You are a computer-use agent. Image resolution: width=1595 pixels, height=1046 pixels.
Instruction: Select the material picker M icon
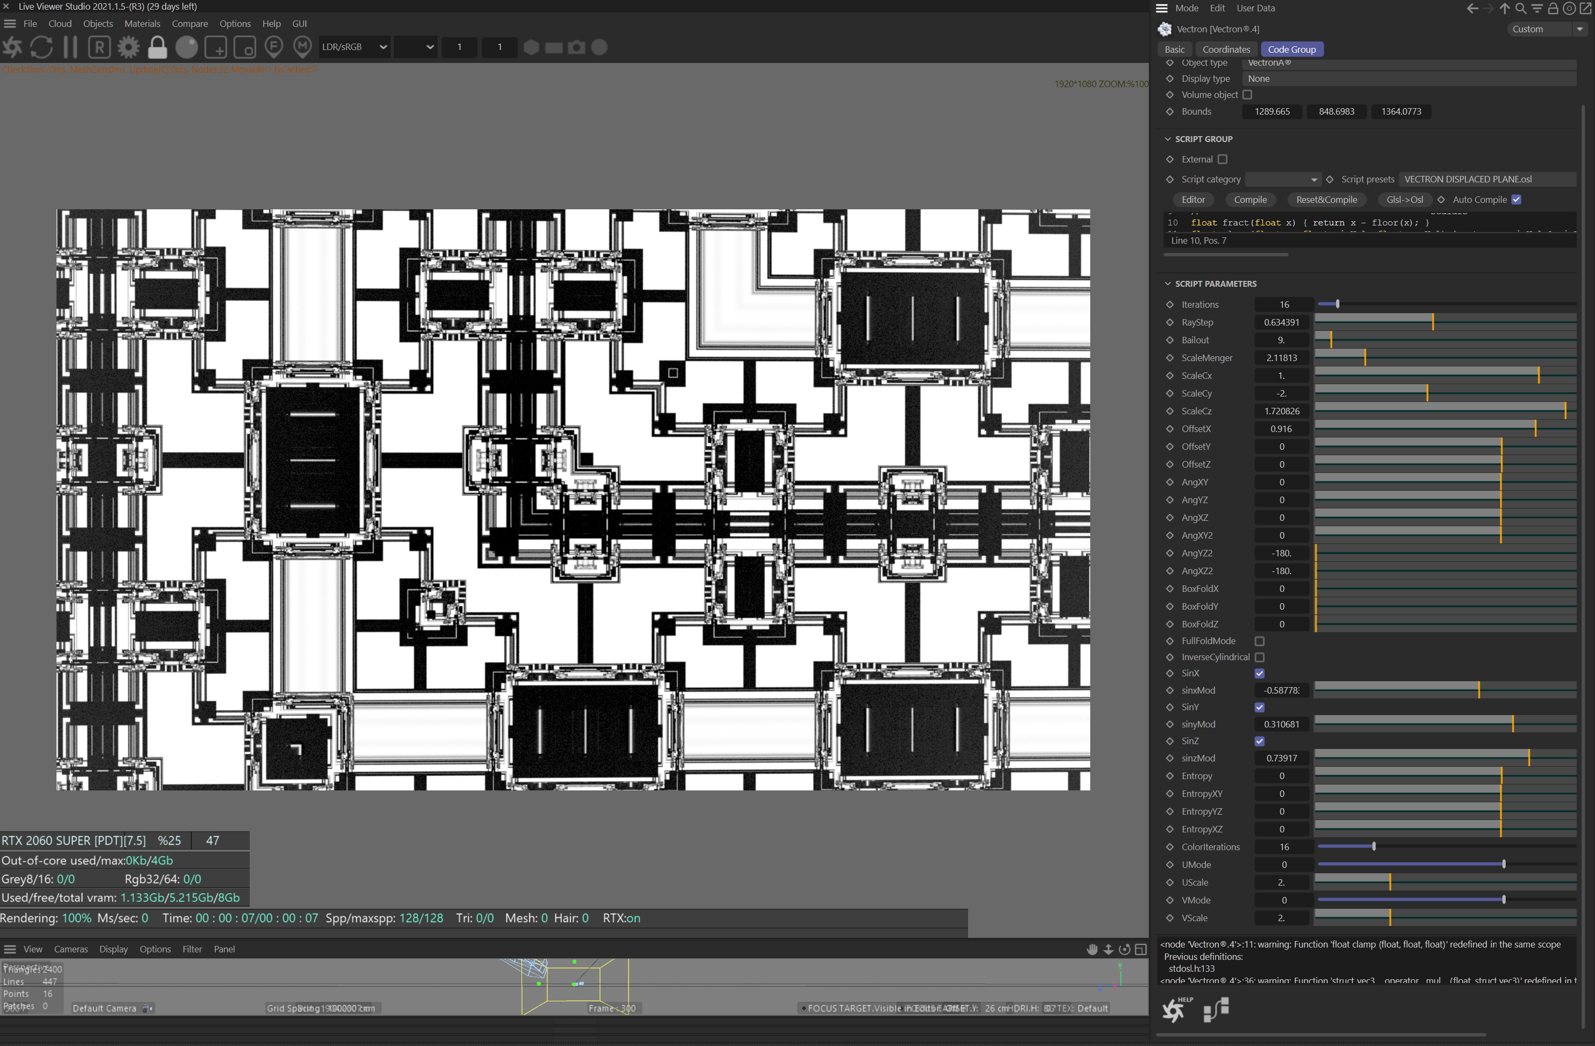[x=303, y=47]
